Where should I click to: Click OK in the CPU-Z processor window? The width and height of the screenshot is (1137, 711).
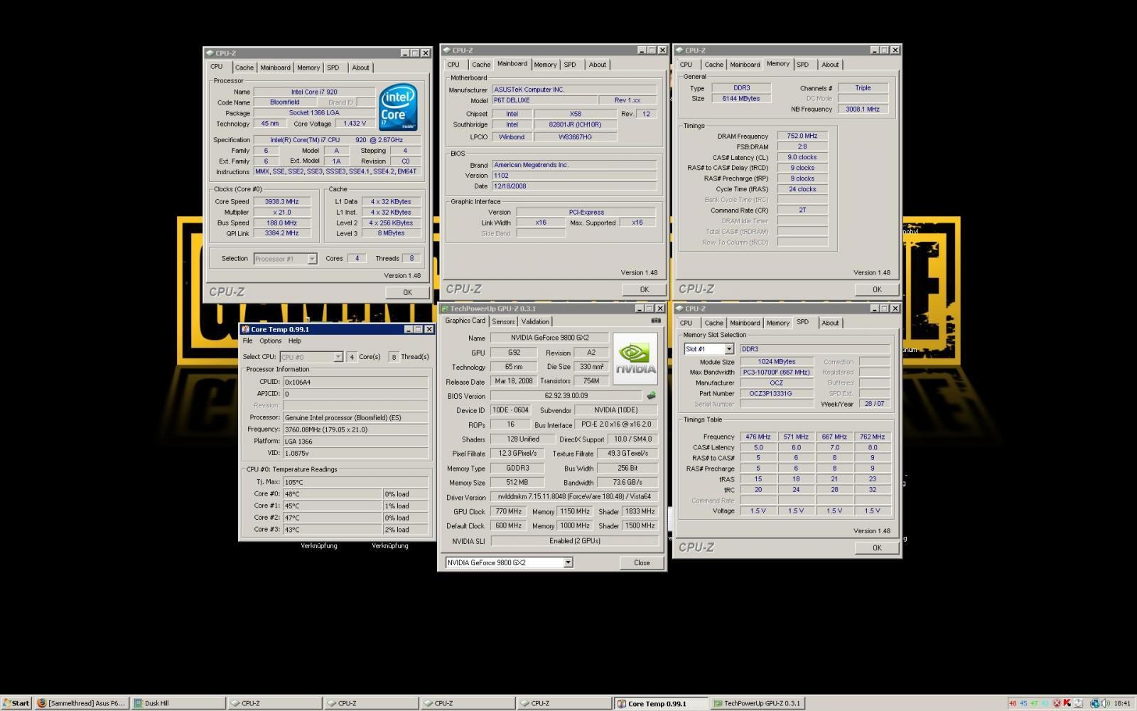click(x=407, y=292)
